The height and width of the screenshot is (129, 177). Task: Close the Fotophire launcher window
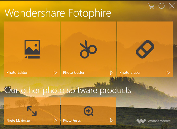point(172,6)
